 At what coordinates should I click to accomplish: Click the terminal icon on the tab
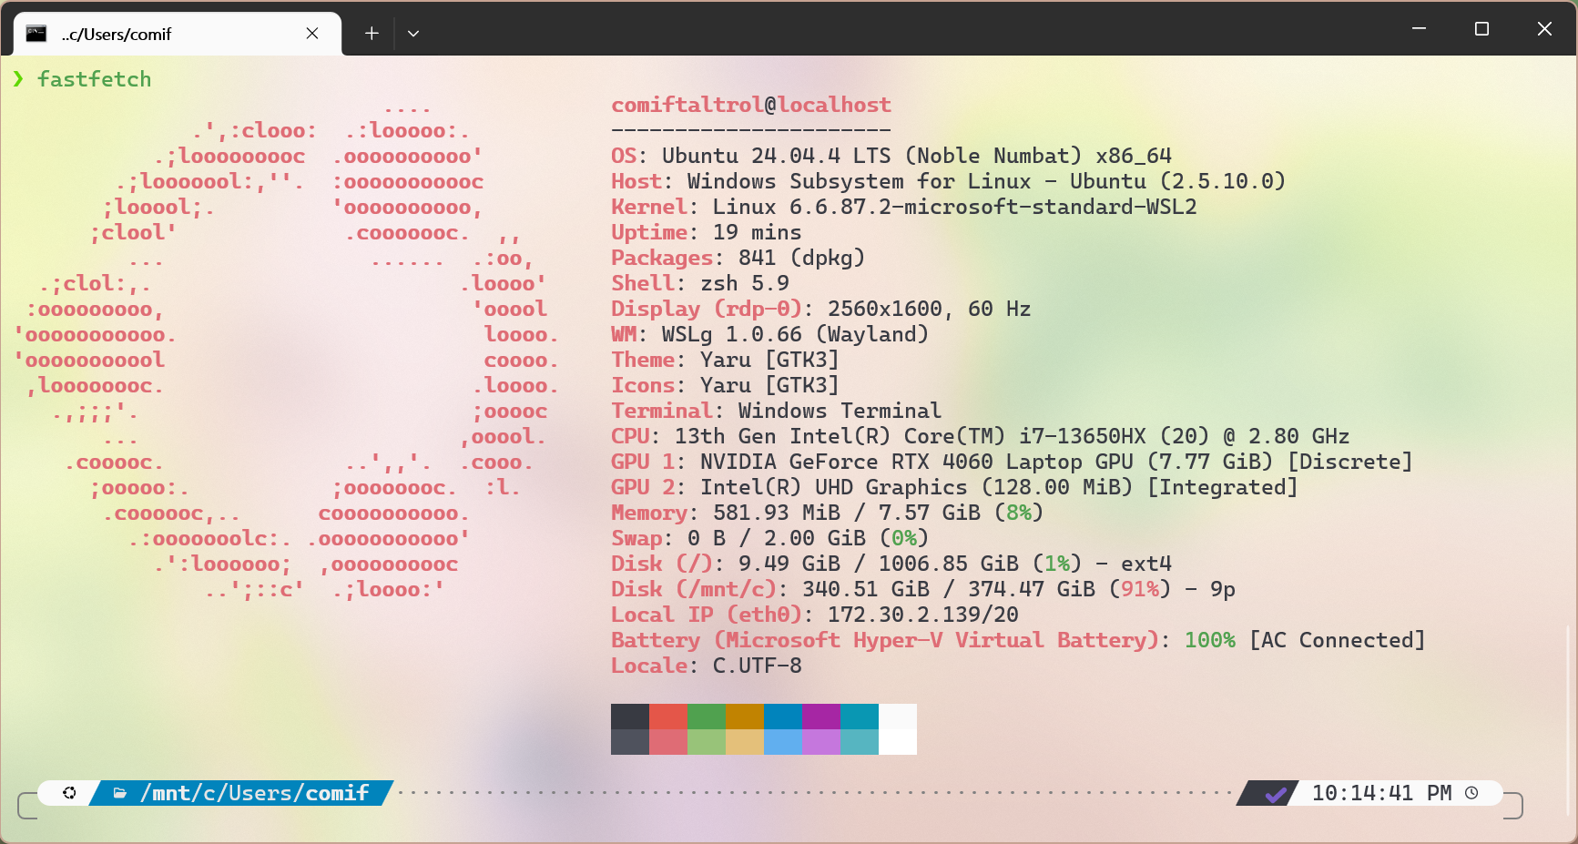[x=36, y=34]
